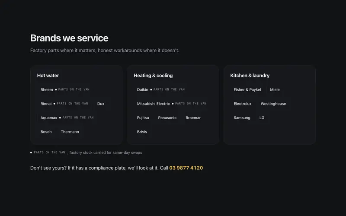Click the Aquamax PARTS ON THE VAN label

click(78, 118)
